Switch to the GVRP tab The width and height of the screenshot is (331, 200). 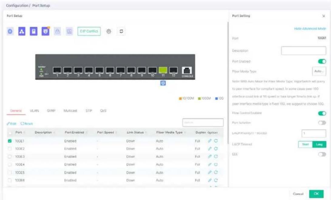coord(51,111)
